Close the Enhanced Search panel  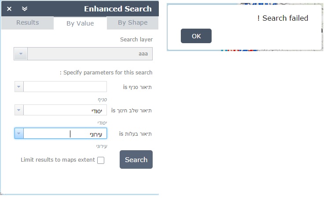pyautogui.click(x=9, y=9)
